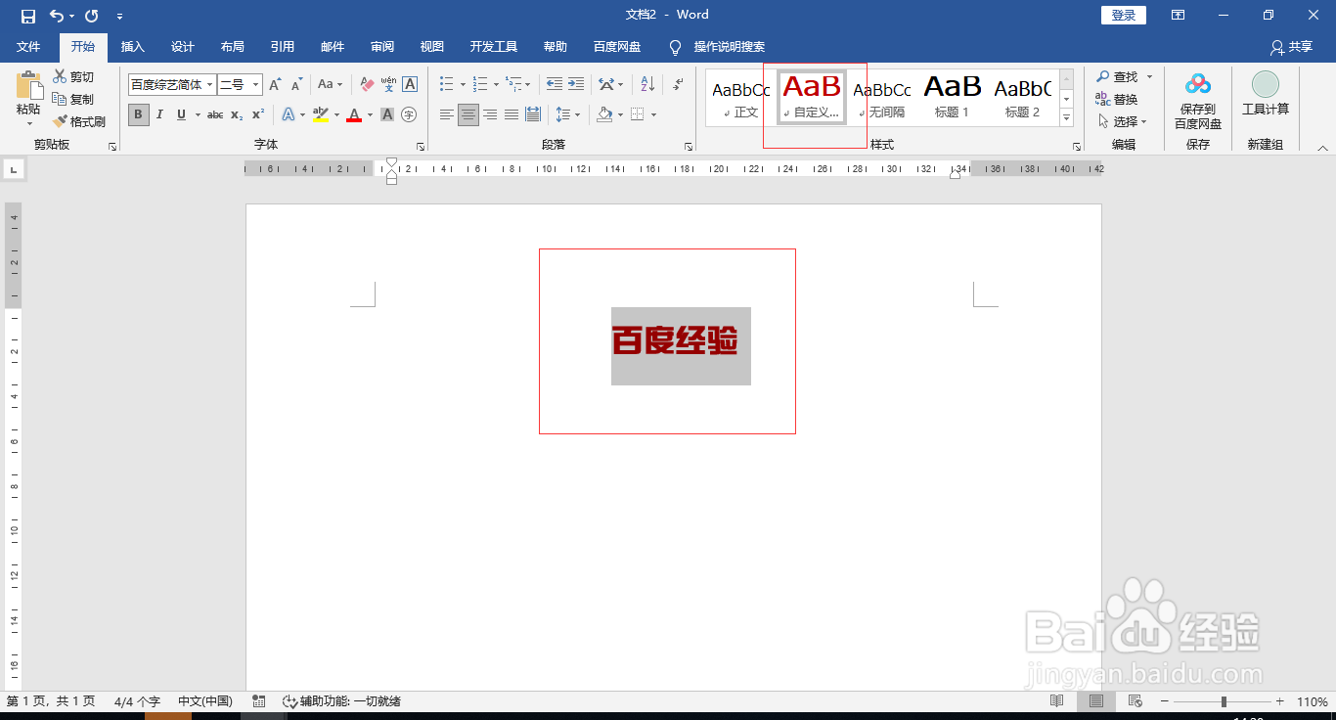Switch to the References (引用) tab
The height and width of the screenshot is (720, 1336).
(283, 47)
